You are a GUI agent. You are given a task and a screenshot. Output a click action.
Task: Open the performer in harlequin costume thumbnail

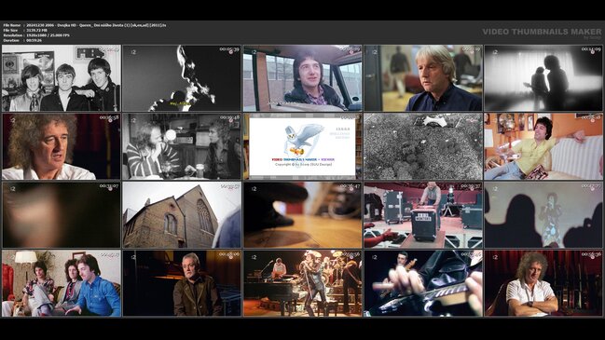click(x=543, y=215)
